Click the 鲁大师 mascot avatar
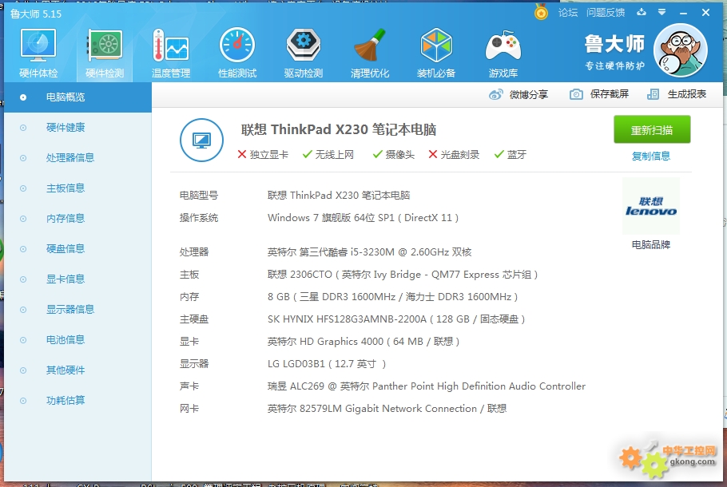The image size is (727, 487). coord(681,50)
